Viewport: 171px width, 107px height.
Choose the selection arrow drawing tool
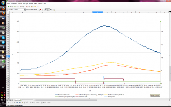pos(9,102)
